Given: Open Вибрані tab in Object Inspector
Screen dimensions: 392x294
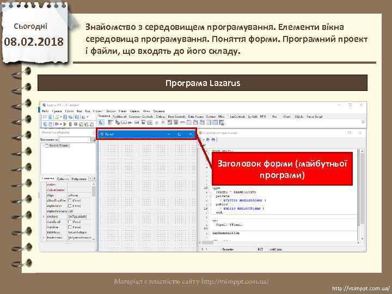Looking at the screenshot, I should point(79,179).
